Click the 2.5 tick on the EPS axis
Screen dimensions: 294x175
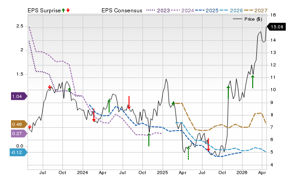(x=20, y=26)
